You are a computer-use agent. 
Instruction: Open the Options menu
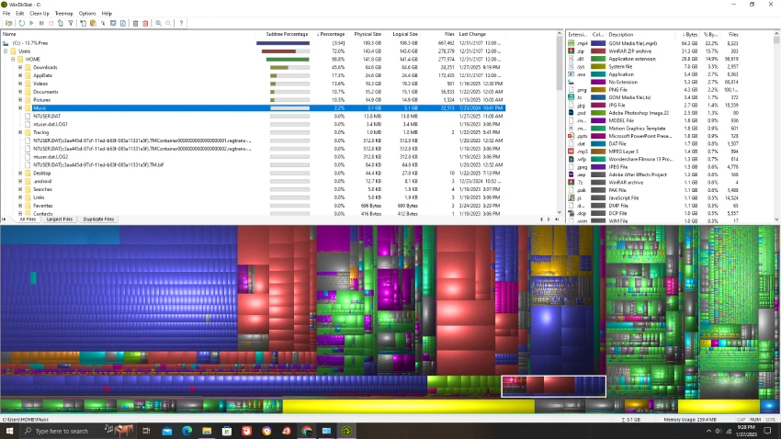pos(87,14)
